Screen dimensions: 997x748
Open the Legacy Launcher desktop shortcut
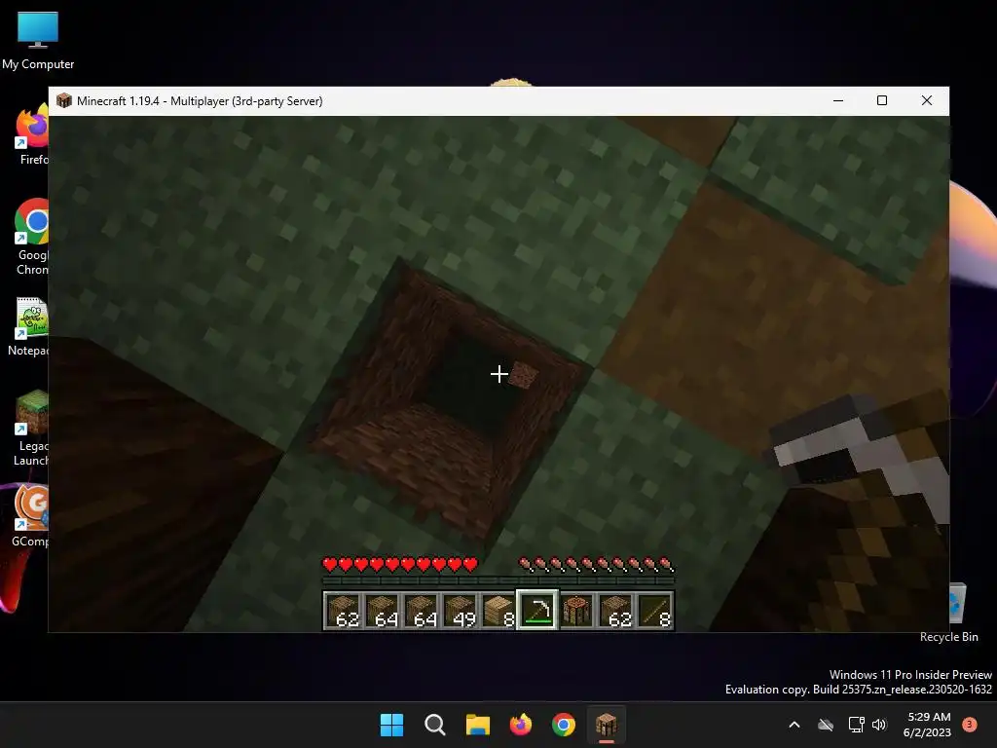point(32,429)
